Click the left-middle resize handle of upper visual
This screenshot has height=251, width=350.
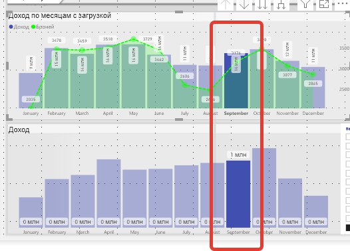[7, 66]
